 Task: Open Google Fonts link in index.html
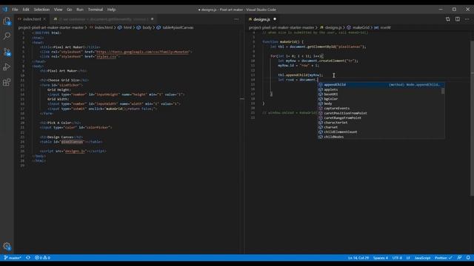pos(143,52)
